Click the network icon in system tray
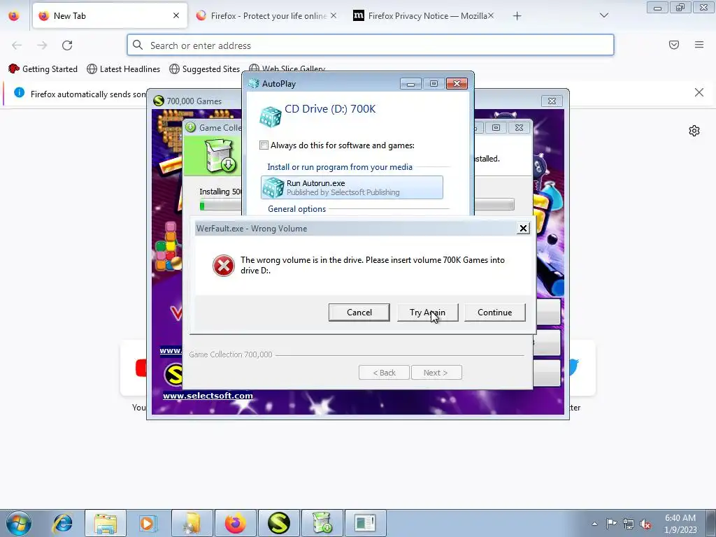716x537 pixels. [x=629, y=524]
